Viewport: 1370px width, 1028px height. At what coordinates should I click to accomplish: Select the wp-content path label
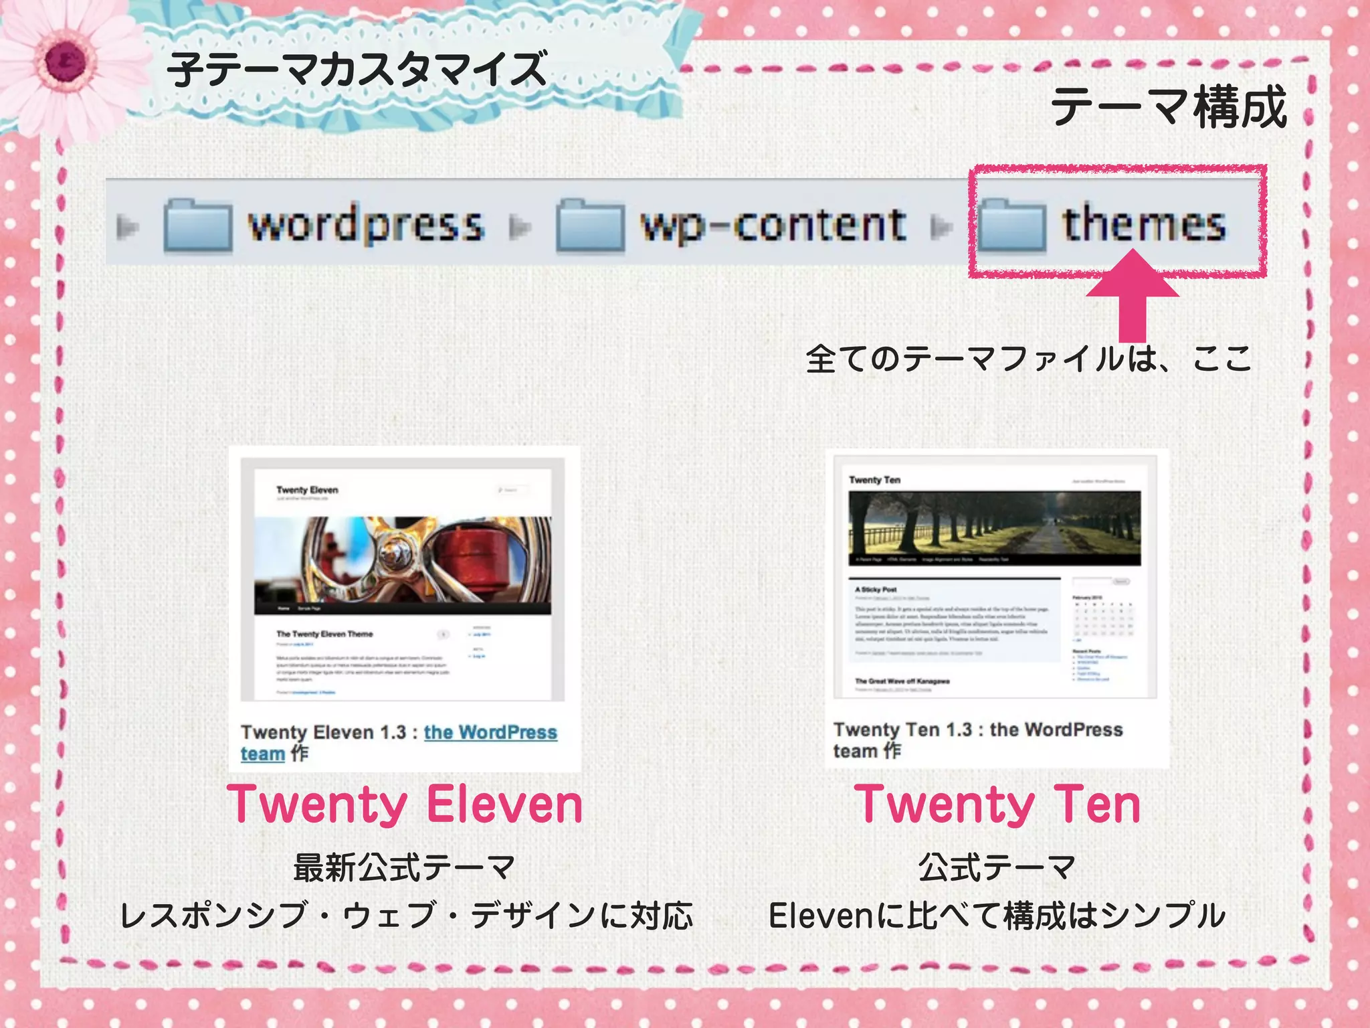[x=773, y=225]
